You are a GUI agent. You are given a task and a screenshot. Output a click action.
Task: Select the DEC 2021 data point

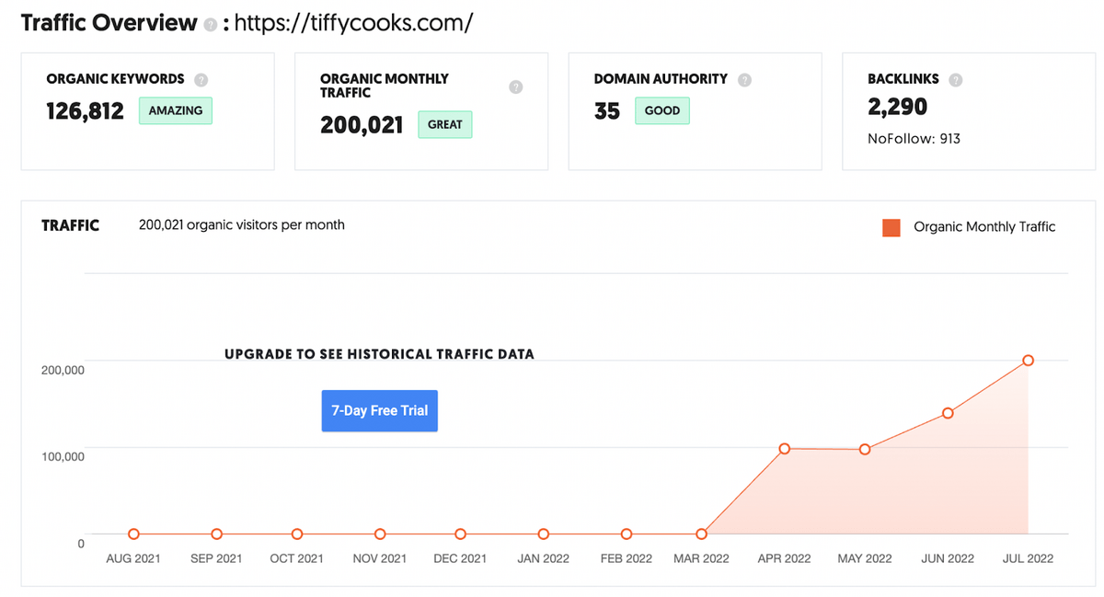point(460,534)
